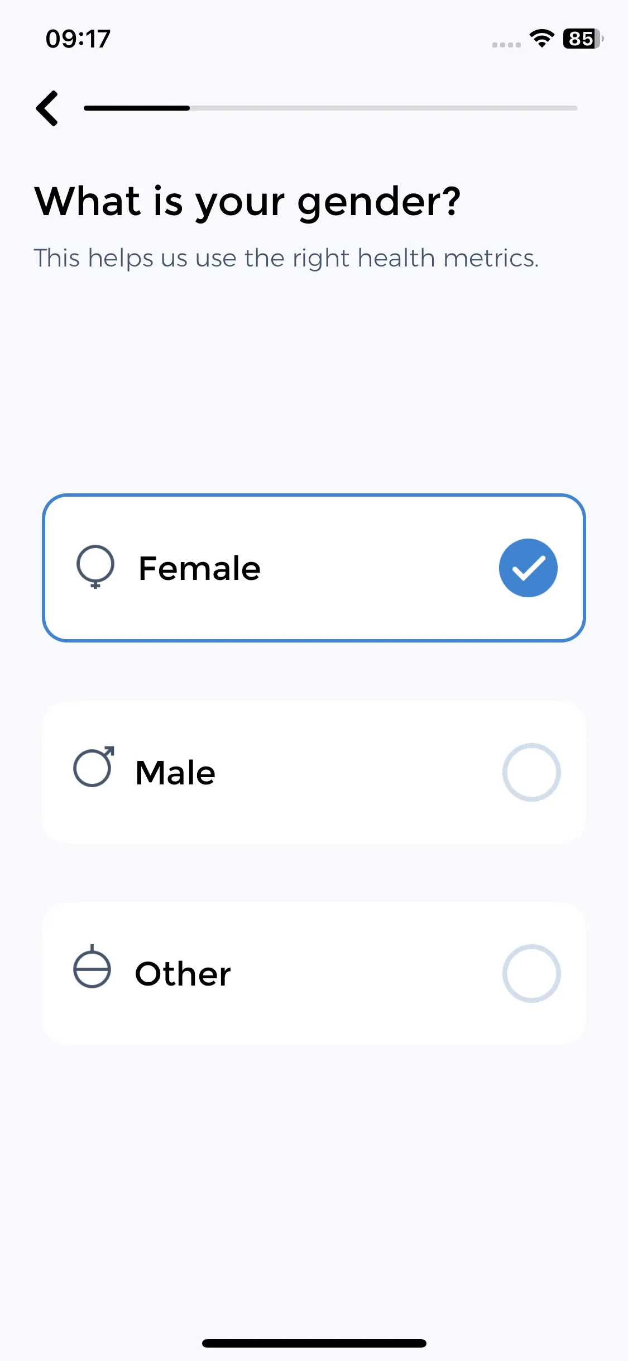The image size is (628, 1361).
Task: Choose the Other label text
Action: click(183, 974)
